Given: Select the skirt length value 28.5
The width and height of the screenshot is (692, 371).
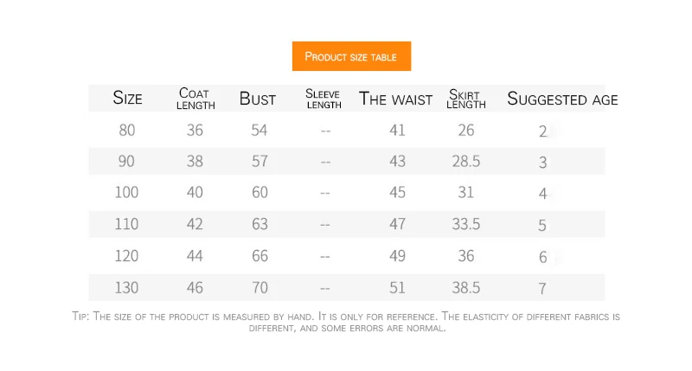Looking at the screenshot, I should (466, 162).
